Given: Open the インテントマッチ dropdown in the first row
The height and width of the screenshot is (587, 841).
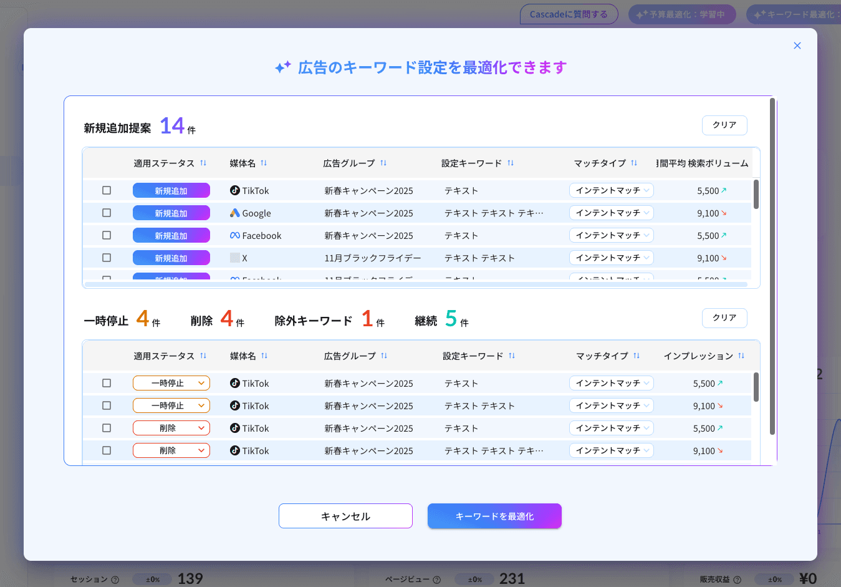Looking at the screenshot, I should pyautogui.click(x=611, y=190).
